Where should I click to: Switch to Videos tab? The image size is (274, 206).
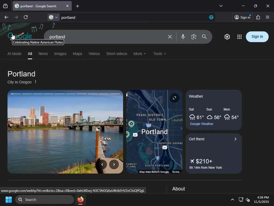94,54
